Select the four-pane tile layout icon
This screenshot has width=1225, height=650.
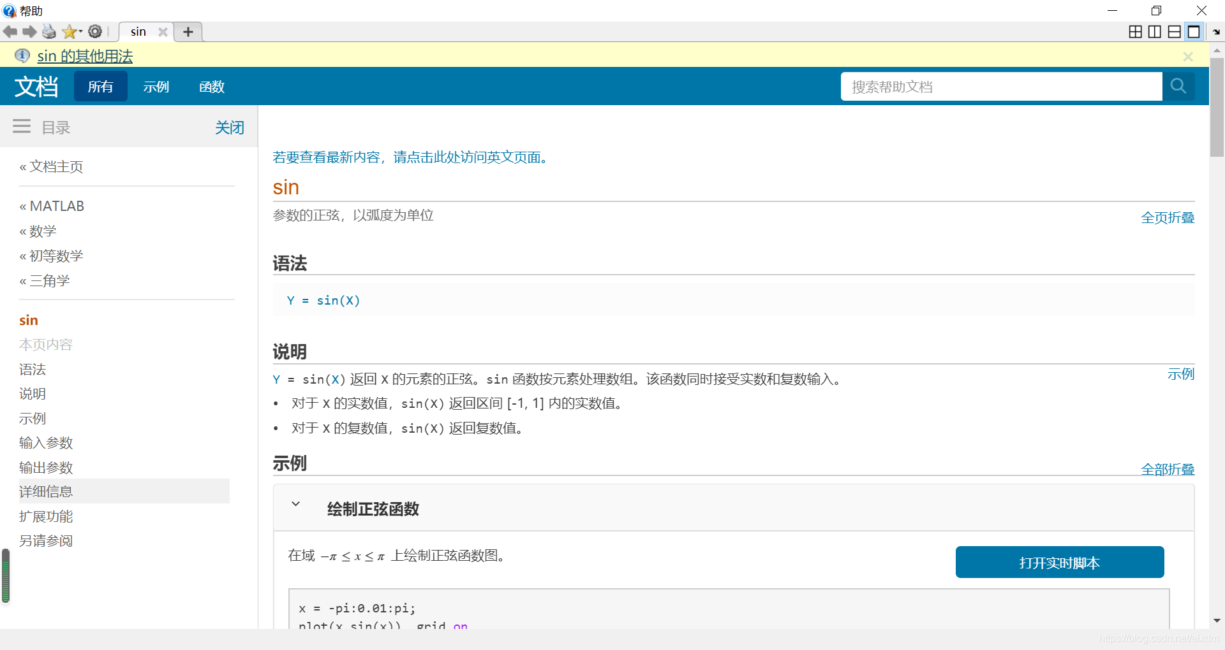(1136, 32)
